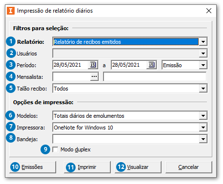Click the Mensalista name text field
The image size is (223, 184).
click(x=155, y=76)
